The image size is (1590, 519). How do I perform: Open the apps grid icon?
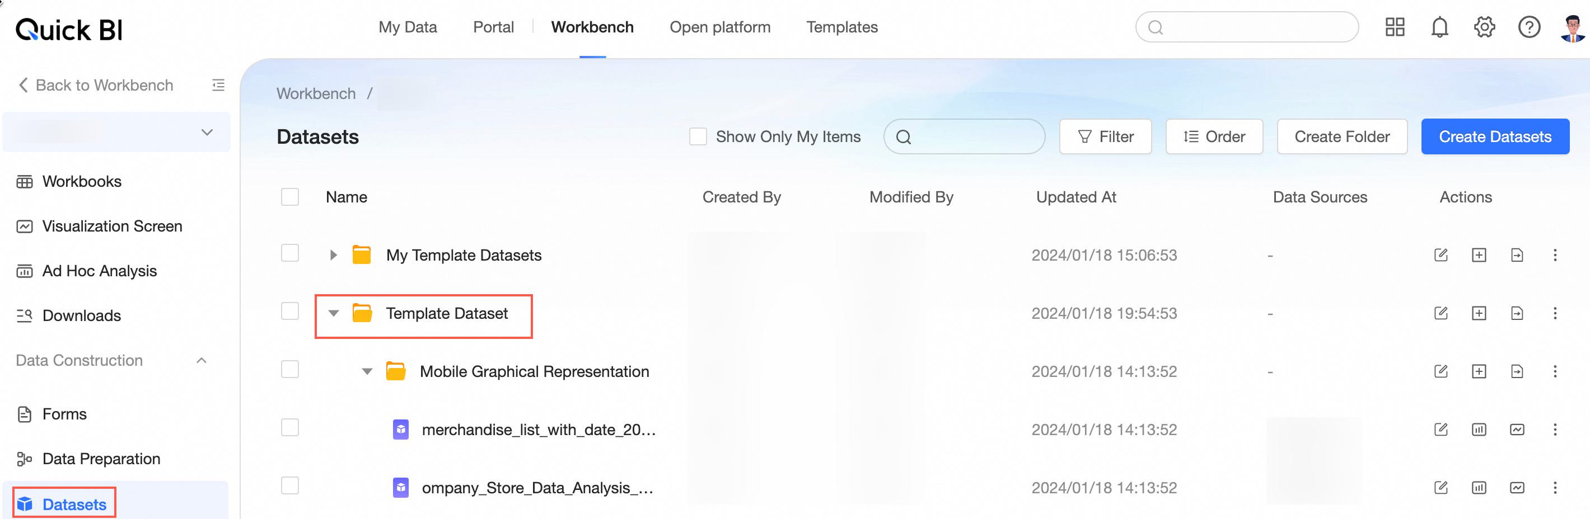[x=1395, y=27]
